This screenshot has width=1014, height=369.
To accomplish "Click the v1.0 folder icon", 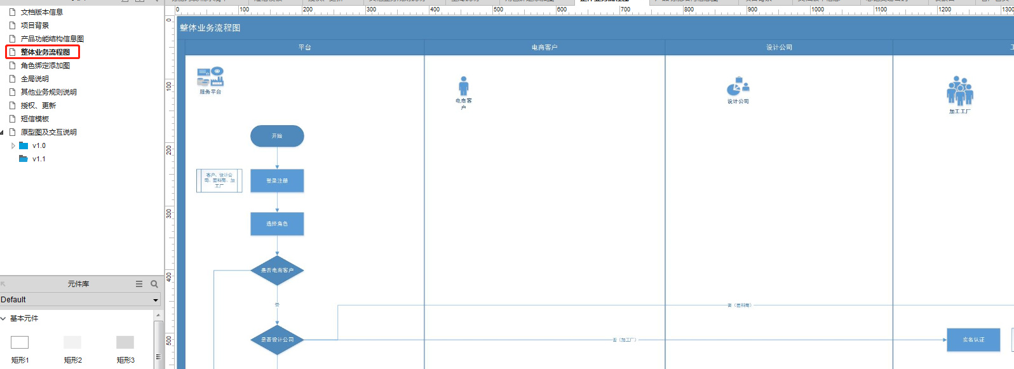I will [x=24, y=145].
